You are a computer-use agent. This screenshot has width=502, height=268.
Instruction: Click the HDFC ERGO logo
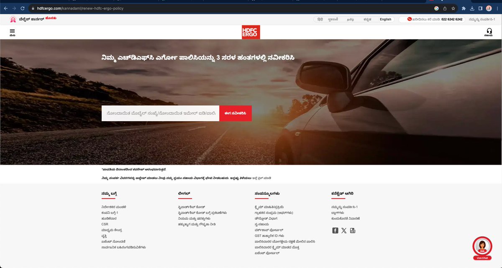coord(251,32)
